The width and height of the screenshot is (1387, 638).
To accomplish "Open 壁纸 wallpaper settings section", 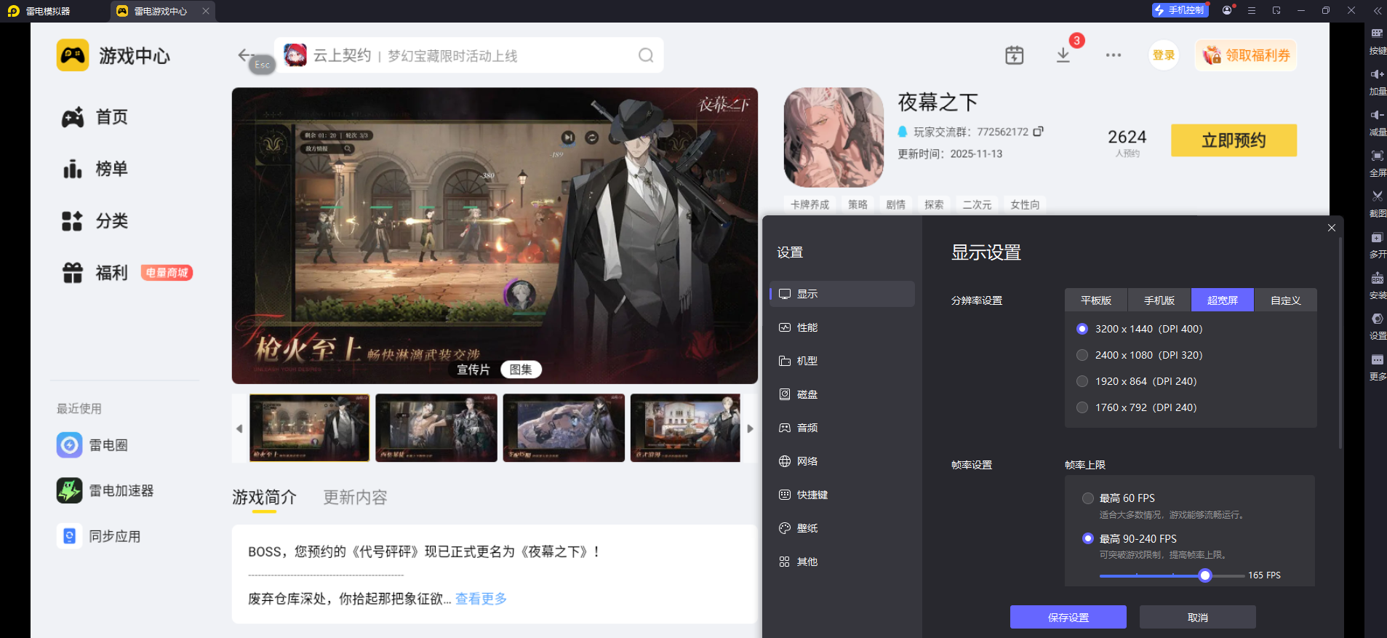I will point(842,528).
